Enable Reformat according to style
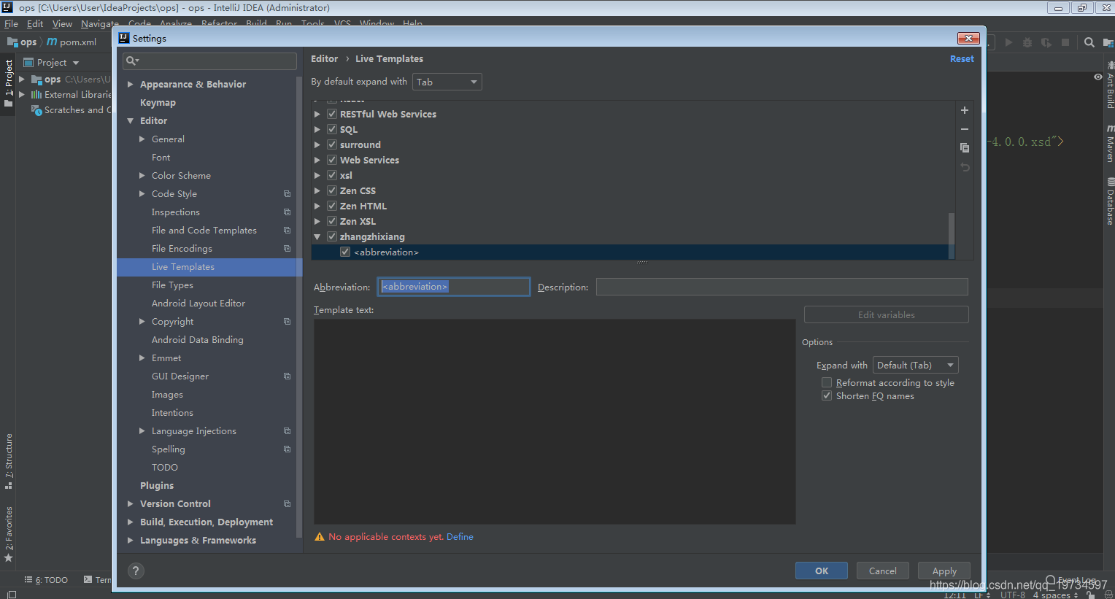Screen dimensions: 1115x599 (827, 382)
